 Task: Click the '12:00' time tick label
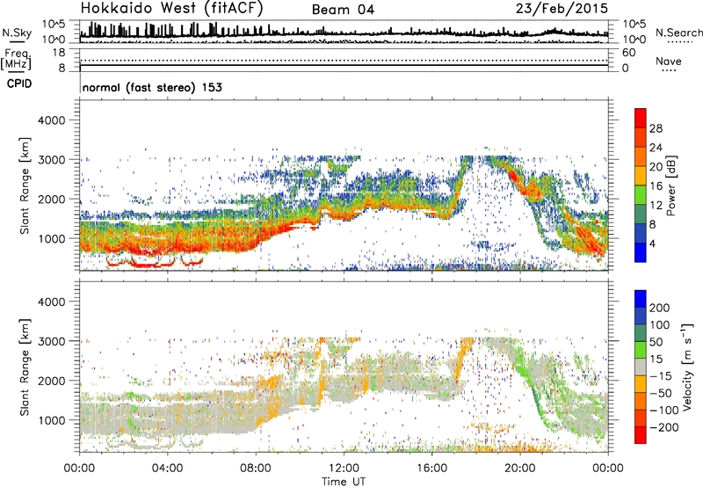[x=344, y=469]
